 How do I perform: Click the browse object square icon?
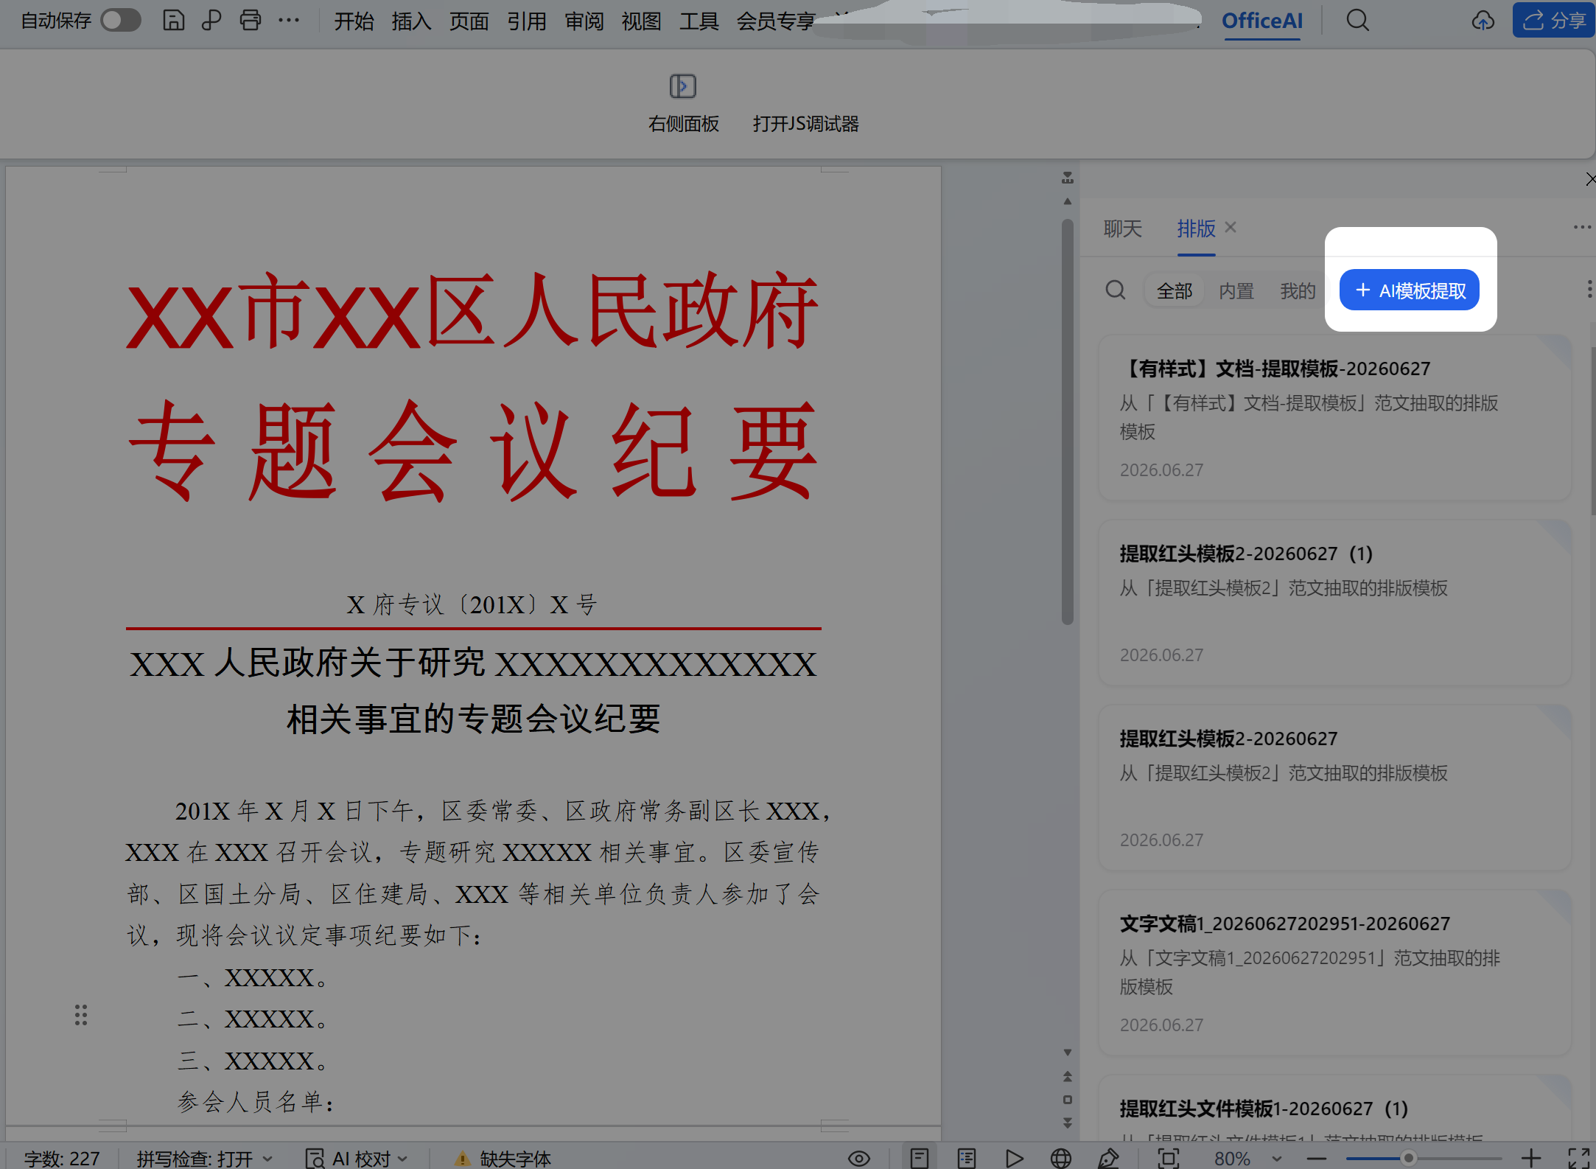click(x=1067, y=1100)
